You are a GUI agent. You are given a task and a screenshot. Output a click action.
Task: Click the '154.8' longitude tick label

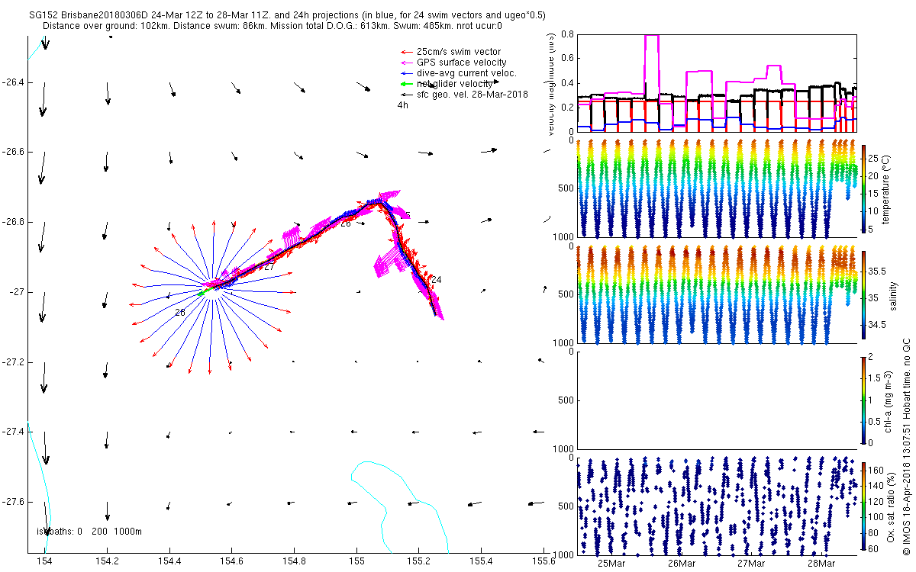point(294,562)
